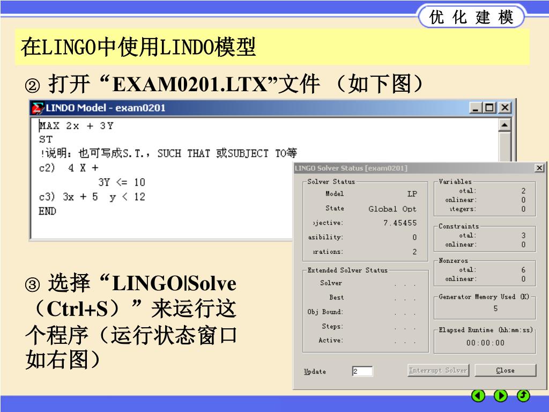
Task: Click the green previous slide arrow
Action: 478,395
